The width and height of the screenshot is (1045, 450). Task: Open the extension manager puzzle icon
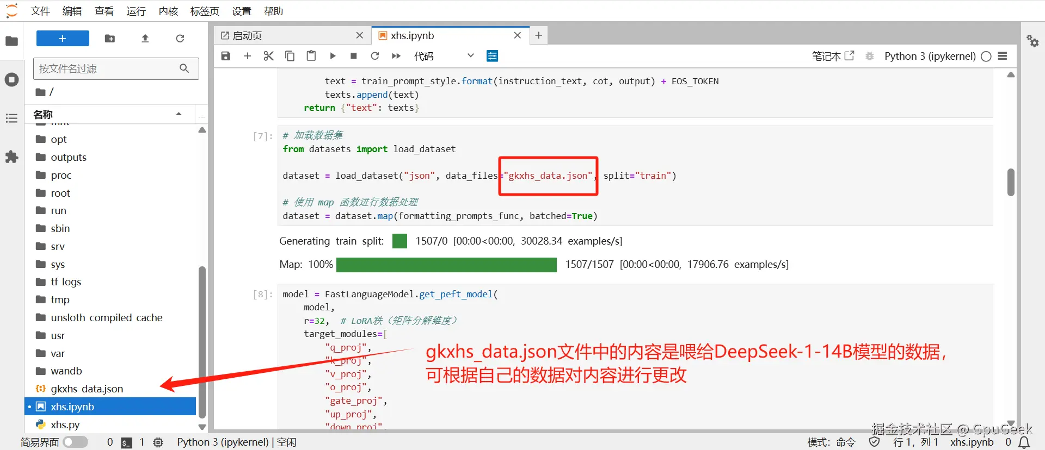11,157
